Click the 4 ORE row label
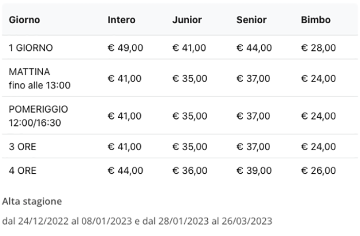The image size is (360, 236). coord(23,170)
